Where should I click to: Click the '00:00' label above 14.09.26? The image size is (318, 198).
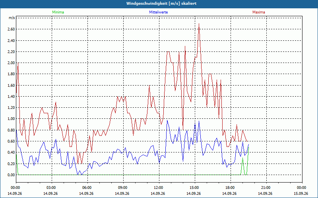pos(15,188)
